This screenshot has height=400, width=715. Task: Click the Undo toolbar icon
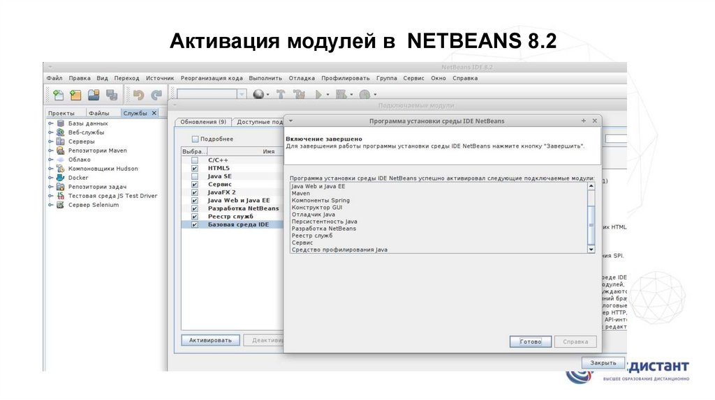pos(138,95)
